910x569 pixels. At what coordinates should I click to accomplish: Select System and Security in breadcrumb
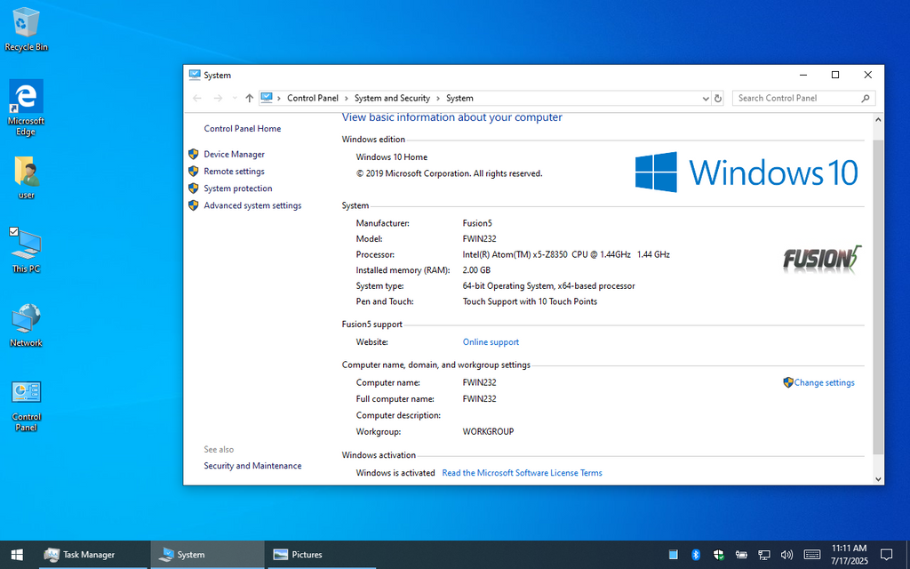pos(392,99)
